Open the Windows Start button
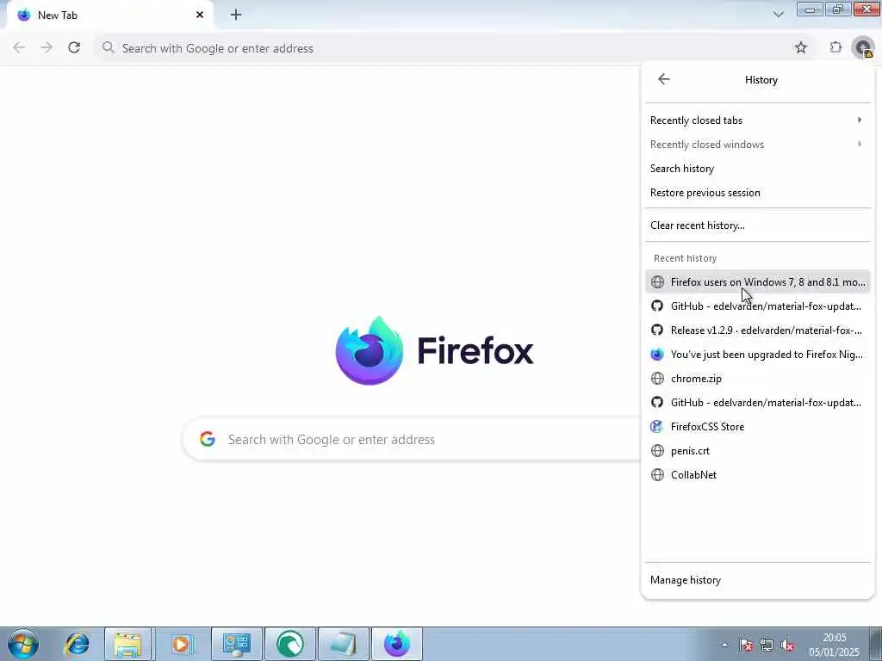This screenshot has width=882, height=661. click(x=23, y=644)
